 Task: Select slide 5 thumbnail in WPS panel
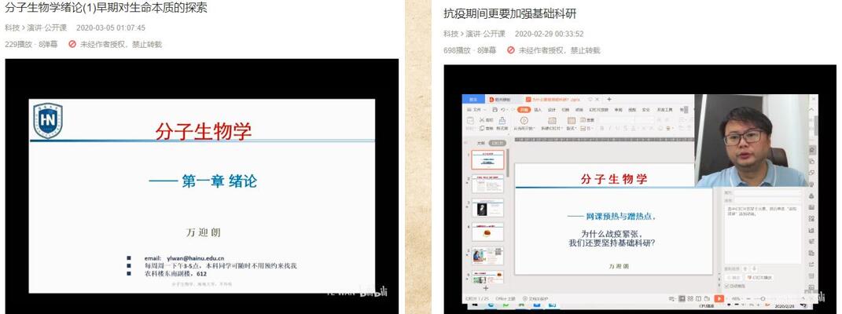tap(487, 256)
